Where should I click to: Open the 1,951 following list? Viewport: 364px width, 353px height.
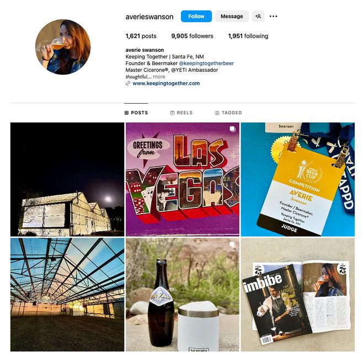point(248,36)
